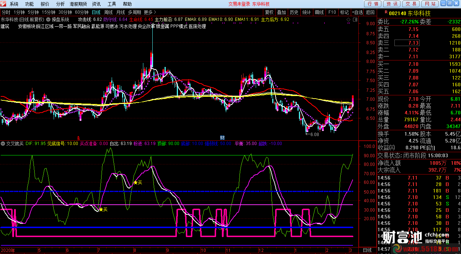461x254 pixels.
Task: Click the 一带一路 concept tag
Action: click(x=63, y=26)
